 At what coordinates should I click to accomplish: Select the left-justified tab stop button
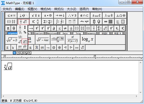pyautogui.click(x=14, y=53)
